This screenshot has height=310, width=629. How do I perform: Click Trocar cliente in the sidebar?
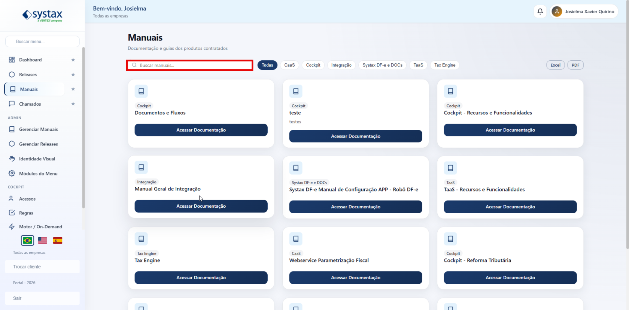(42, 267)
